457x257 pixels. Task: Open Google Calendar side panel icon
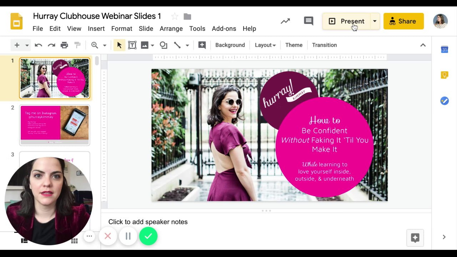click(x=444, y=50)
